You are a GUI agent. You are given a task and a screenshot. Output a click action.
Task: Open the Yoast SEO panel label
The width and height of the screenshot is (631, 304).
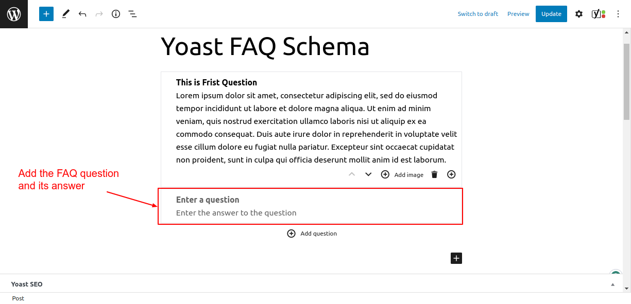(26, 284)
